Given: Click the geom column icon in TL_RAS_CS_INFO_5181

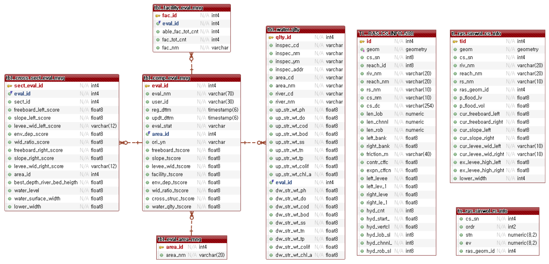Looking at the screenshot, I should pyautogui.click(x=362, y=50).
